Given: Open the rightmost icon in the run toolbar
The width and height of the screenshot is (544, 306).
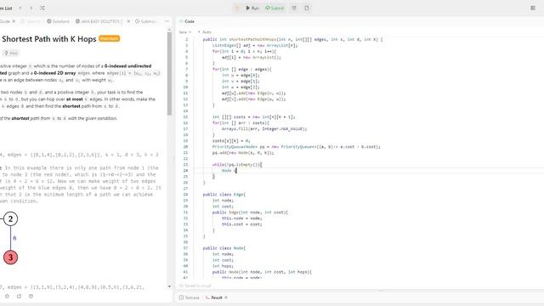Looking at the screenshot, I should (x=307, y=8).
